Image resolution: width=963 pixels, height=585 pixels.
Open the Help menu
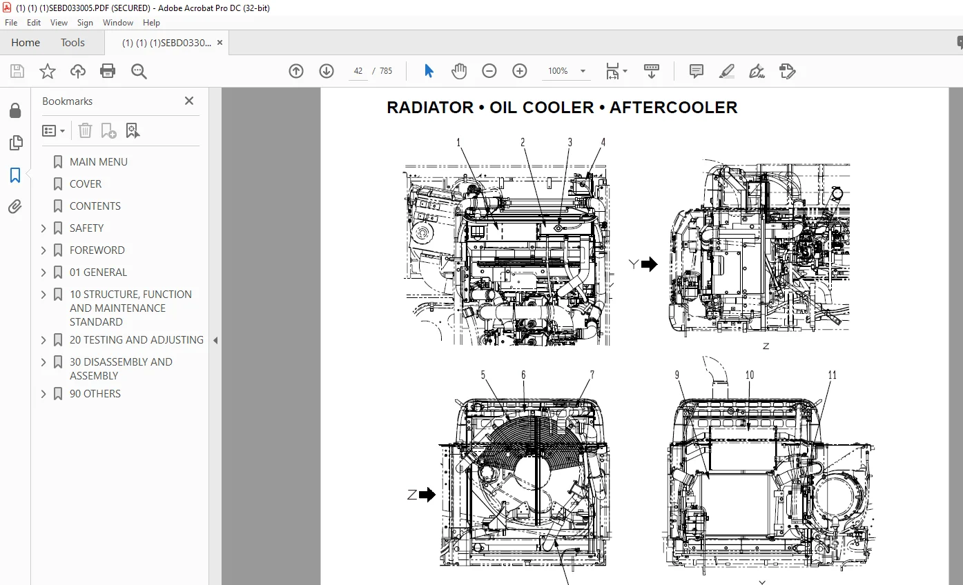(151, 23)
